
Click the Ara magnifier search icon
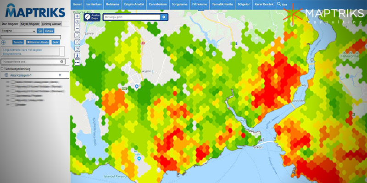pos(278,4)
